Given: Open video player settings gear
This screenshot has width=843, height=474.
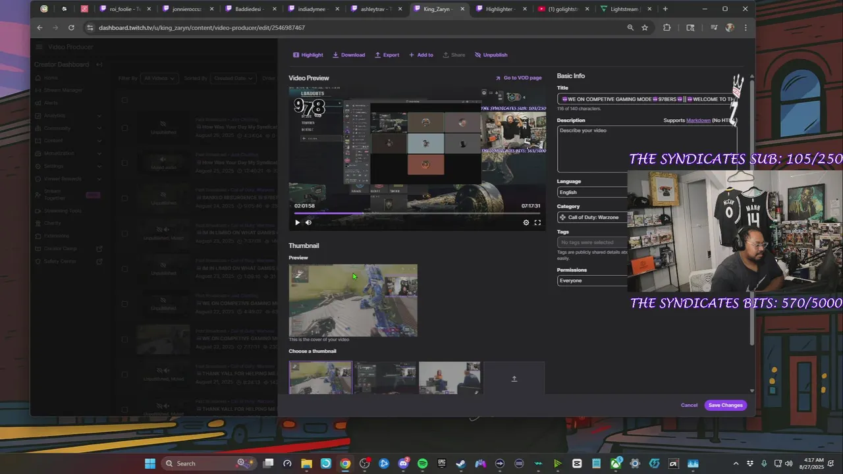Looking at the screenshot, I should click(x=526, y=223).
